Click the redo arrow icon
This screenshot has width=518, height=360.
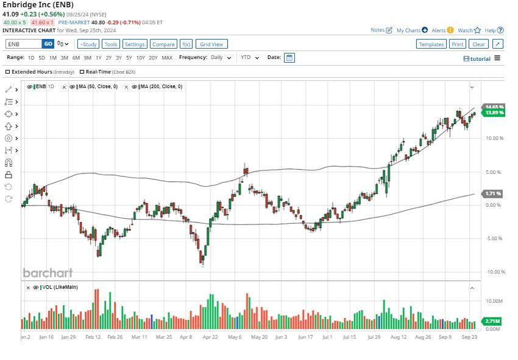(9, 199)
